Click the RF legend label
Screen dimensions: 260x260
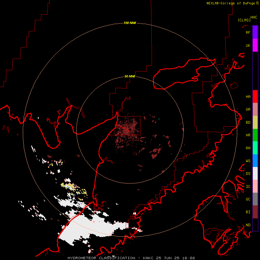(248, 32)
